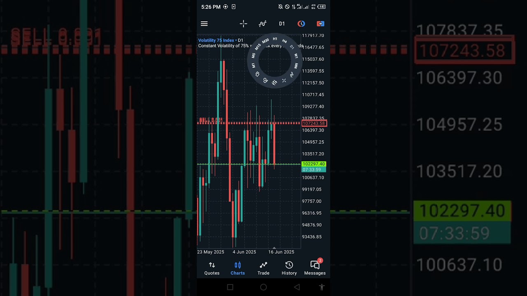Tap the red 107243.58 sell price tag
The width and height of the screenshot is (527, 296).
point(314,123)
